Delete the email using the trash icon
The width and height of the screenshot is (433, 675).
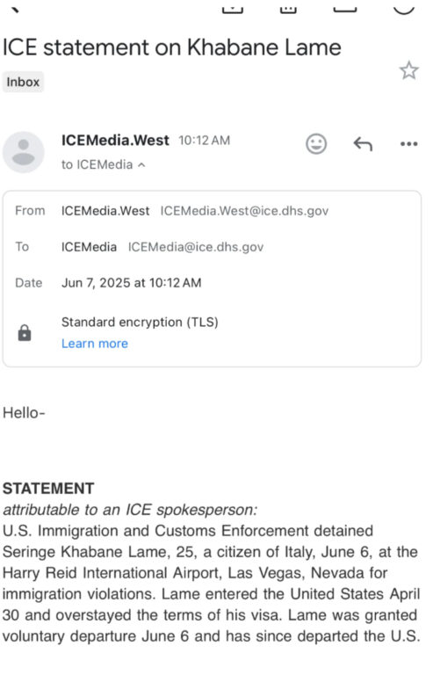(x=288, y=8)
